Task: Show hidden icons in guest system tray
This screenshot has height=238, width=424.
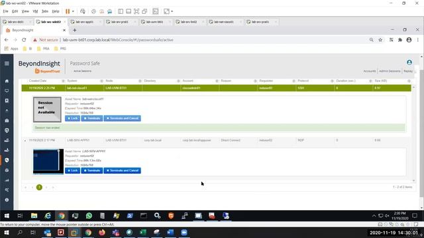Action: click(x=374, y=216)
